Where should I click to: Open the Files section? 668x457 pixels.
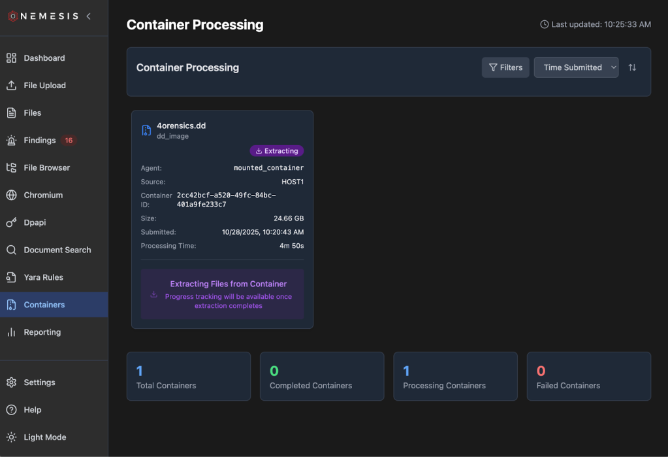coord(32,113)
